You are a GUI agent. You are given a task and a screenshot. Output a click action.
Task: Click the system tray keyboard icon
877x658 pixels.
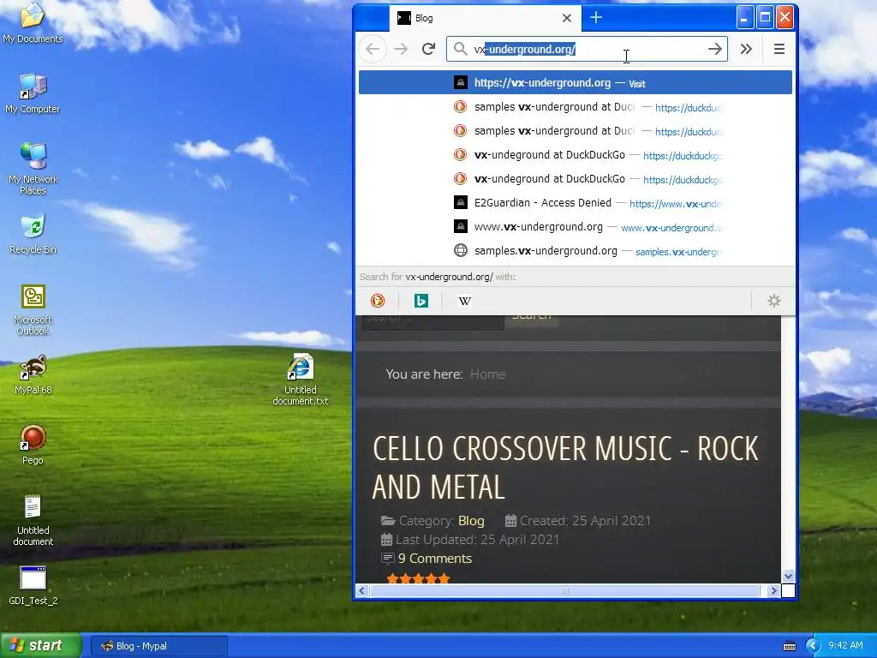(x=789, y=646)
